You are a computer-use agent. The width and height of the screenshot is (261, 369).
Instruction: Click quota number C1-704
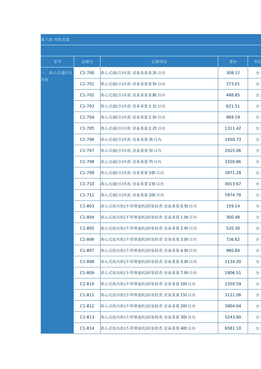point(87,117)
